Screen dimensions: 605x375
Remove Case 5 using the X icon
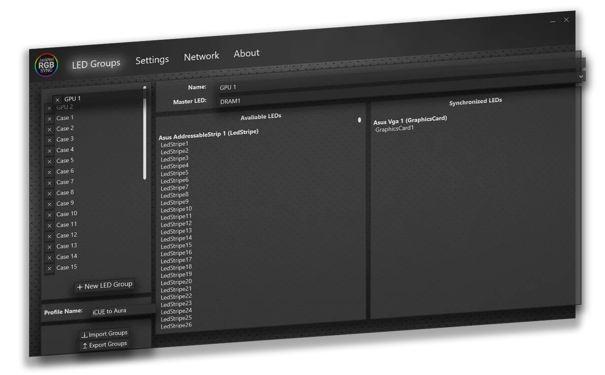(x=49, y=160)
